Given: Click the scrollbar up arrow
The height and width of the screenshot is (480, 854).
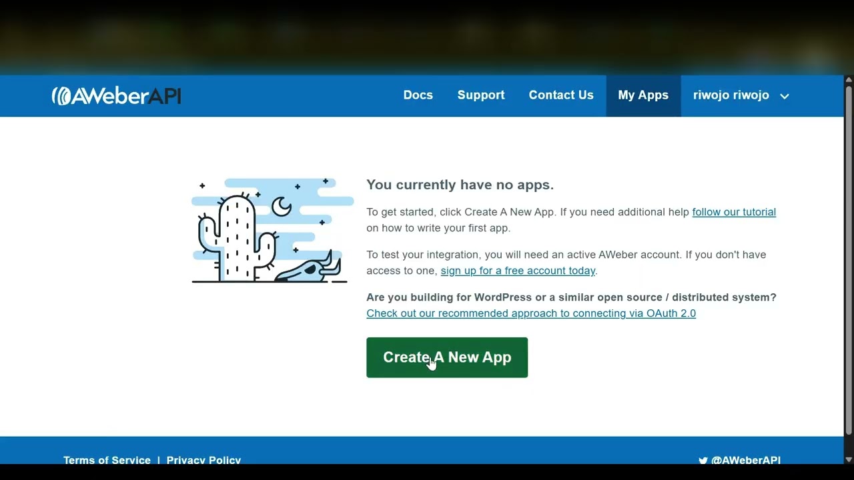Looking at the screenshot, I should tap(849, 80).
